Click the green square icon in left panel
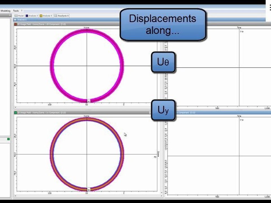 [x=8, y=139]
